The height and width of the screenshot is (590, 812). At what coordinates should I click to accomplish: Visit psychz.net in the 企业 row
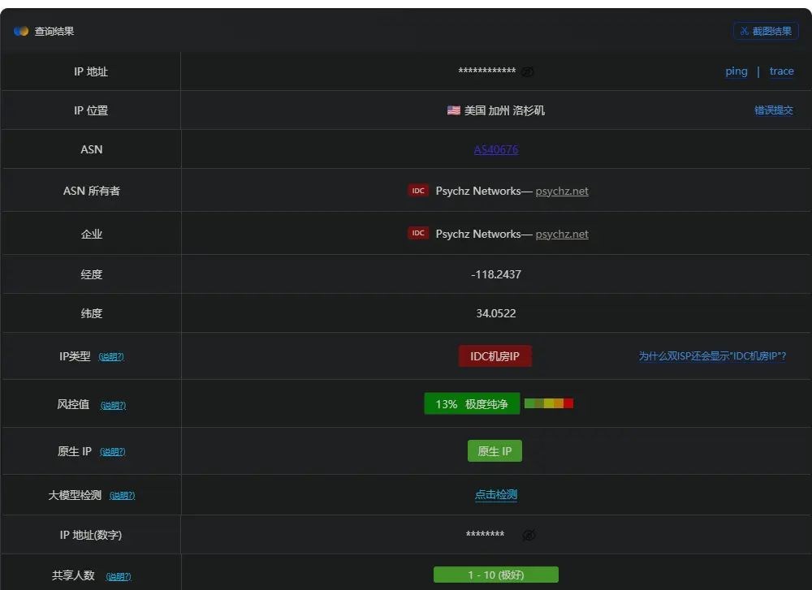click(x=562, y=234)
